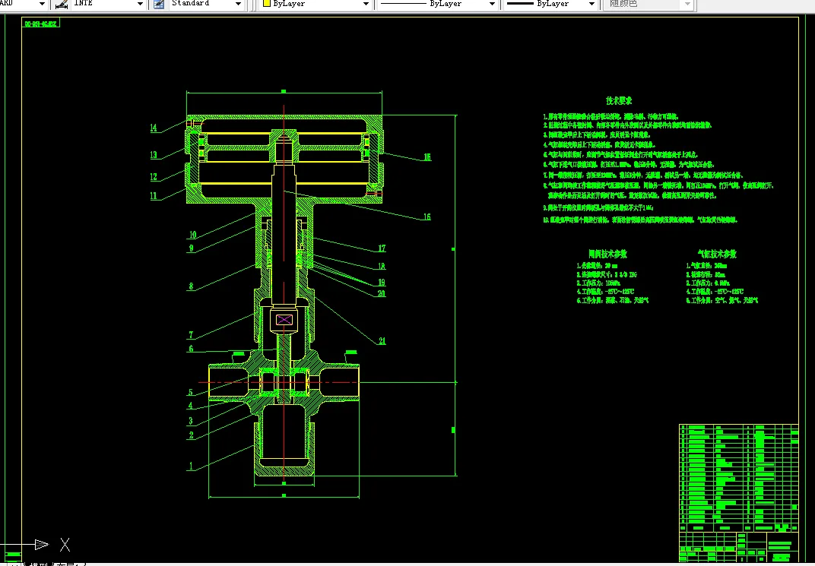Expand the text style dropdown ending in ARD

[42, 4]
